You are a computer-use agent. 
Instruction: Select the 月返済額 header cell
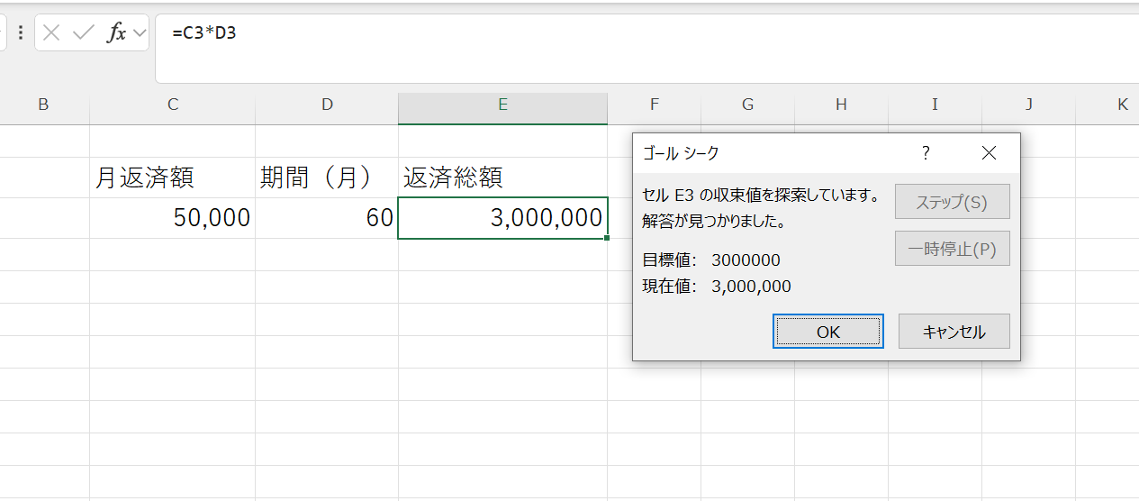173,178
